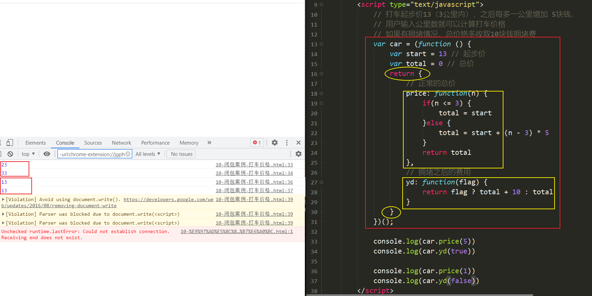Open DevTools settings gear next to error badge
The height and width of the screenshot is (296, 592).
click(x=275, y=143)
